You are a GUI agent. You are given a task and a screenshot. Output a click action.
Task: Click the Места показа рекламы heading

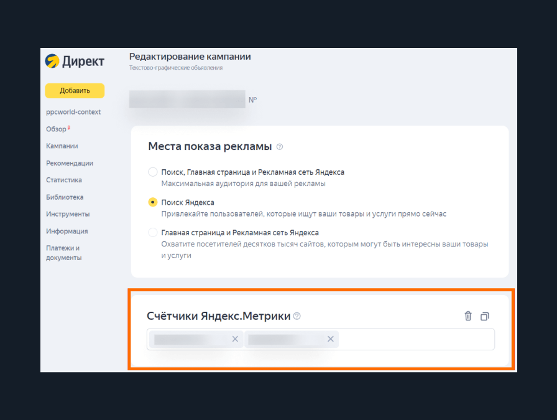coord(210,146)
